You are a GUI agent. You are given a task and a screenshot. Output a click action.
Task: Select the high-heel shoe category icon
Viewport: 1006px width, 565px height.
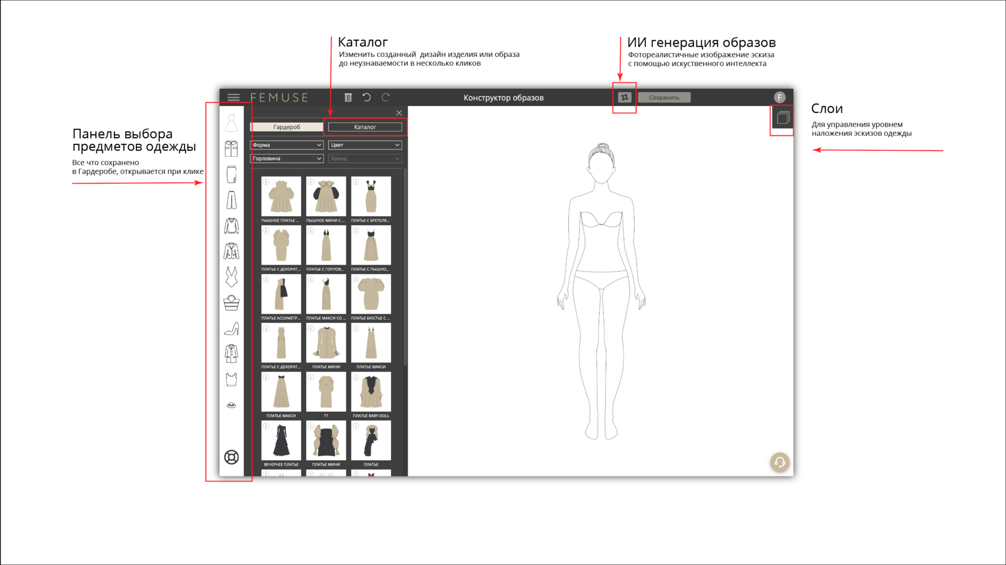232,329
